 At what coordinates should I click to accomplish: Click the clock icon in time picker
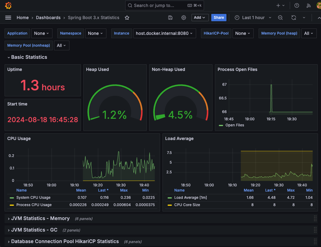click(x=237, y=18)
